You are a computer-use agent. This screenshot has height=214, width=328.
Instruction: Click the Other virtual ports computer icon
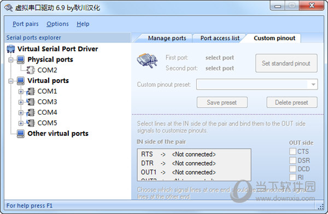(21, 134)
